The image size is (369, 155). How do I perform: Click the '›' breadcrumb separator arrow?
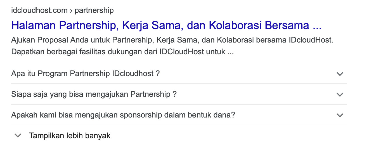[x=71, y=11]
